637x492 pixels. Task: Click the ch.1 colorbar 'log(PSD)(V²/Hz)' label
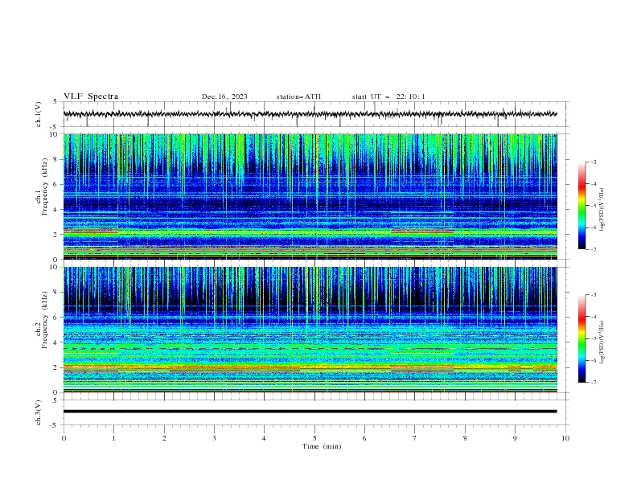[x=602, y=210]
